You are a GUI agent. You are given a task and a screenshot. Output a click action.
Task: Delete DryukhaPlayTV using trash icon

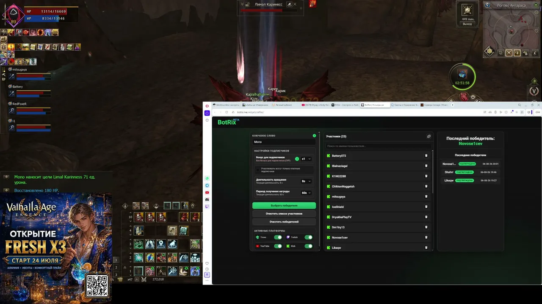click(x=426, y=217)
